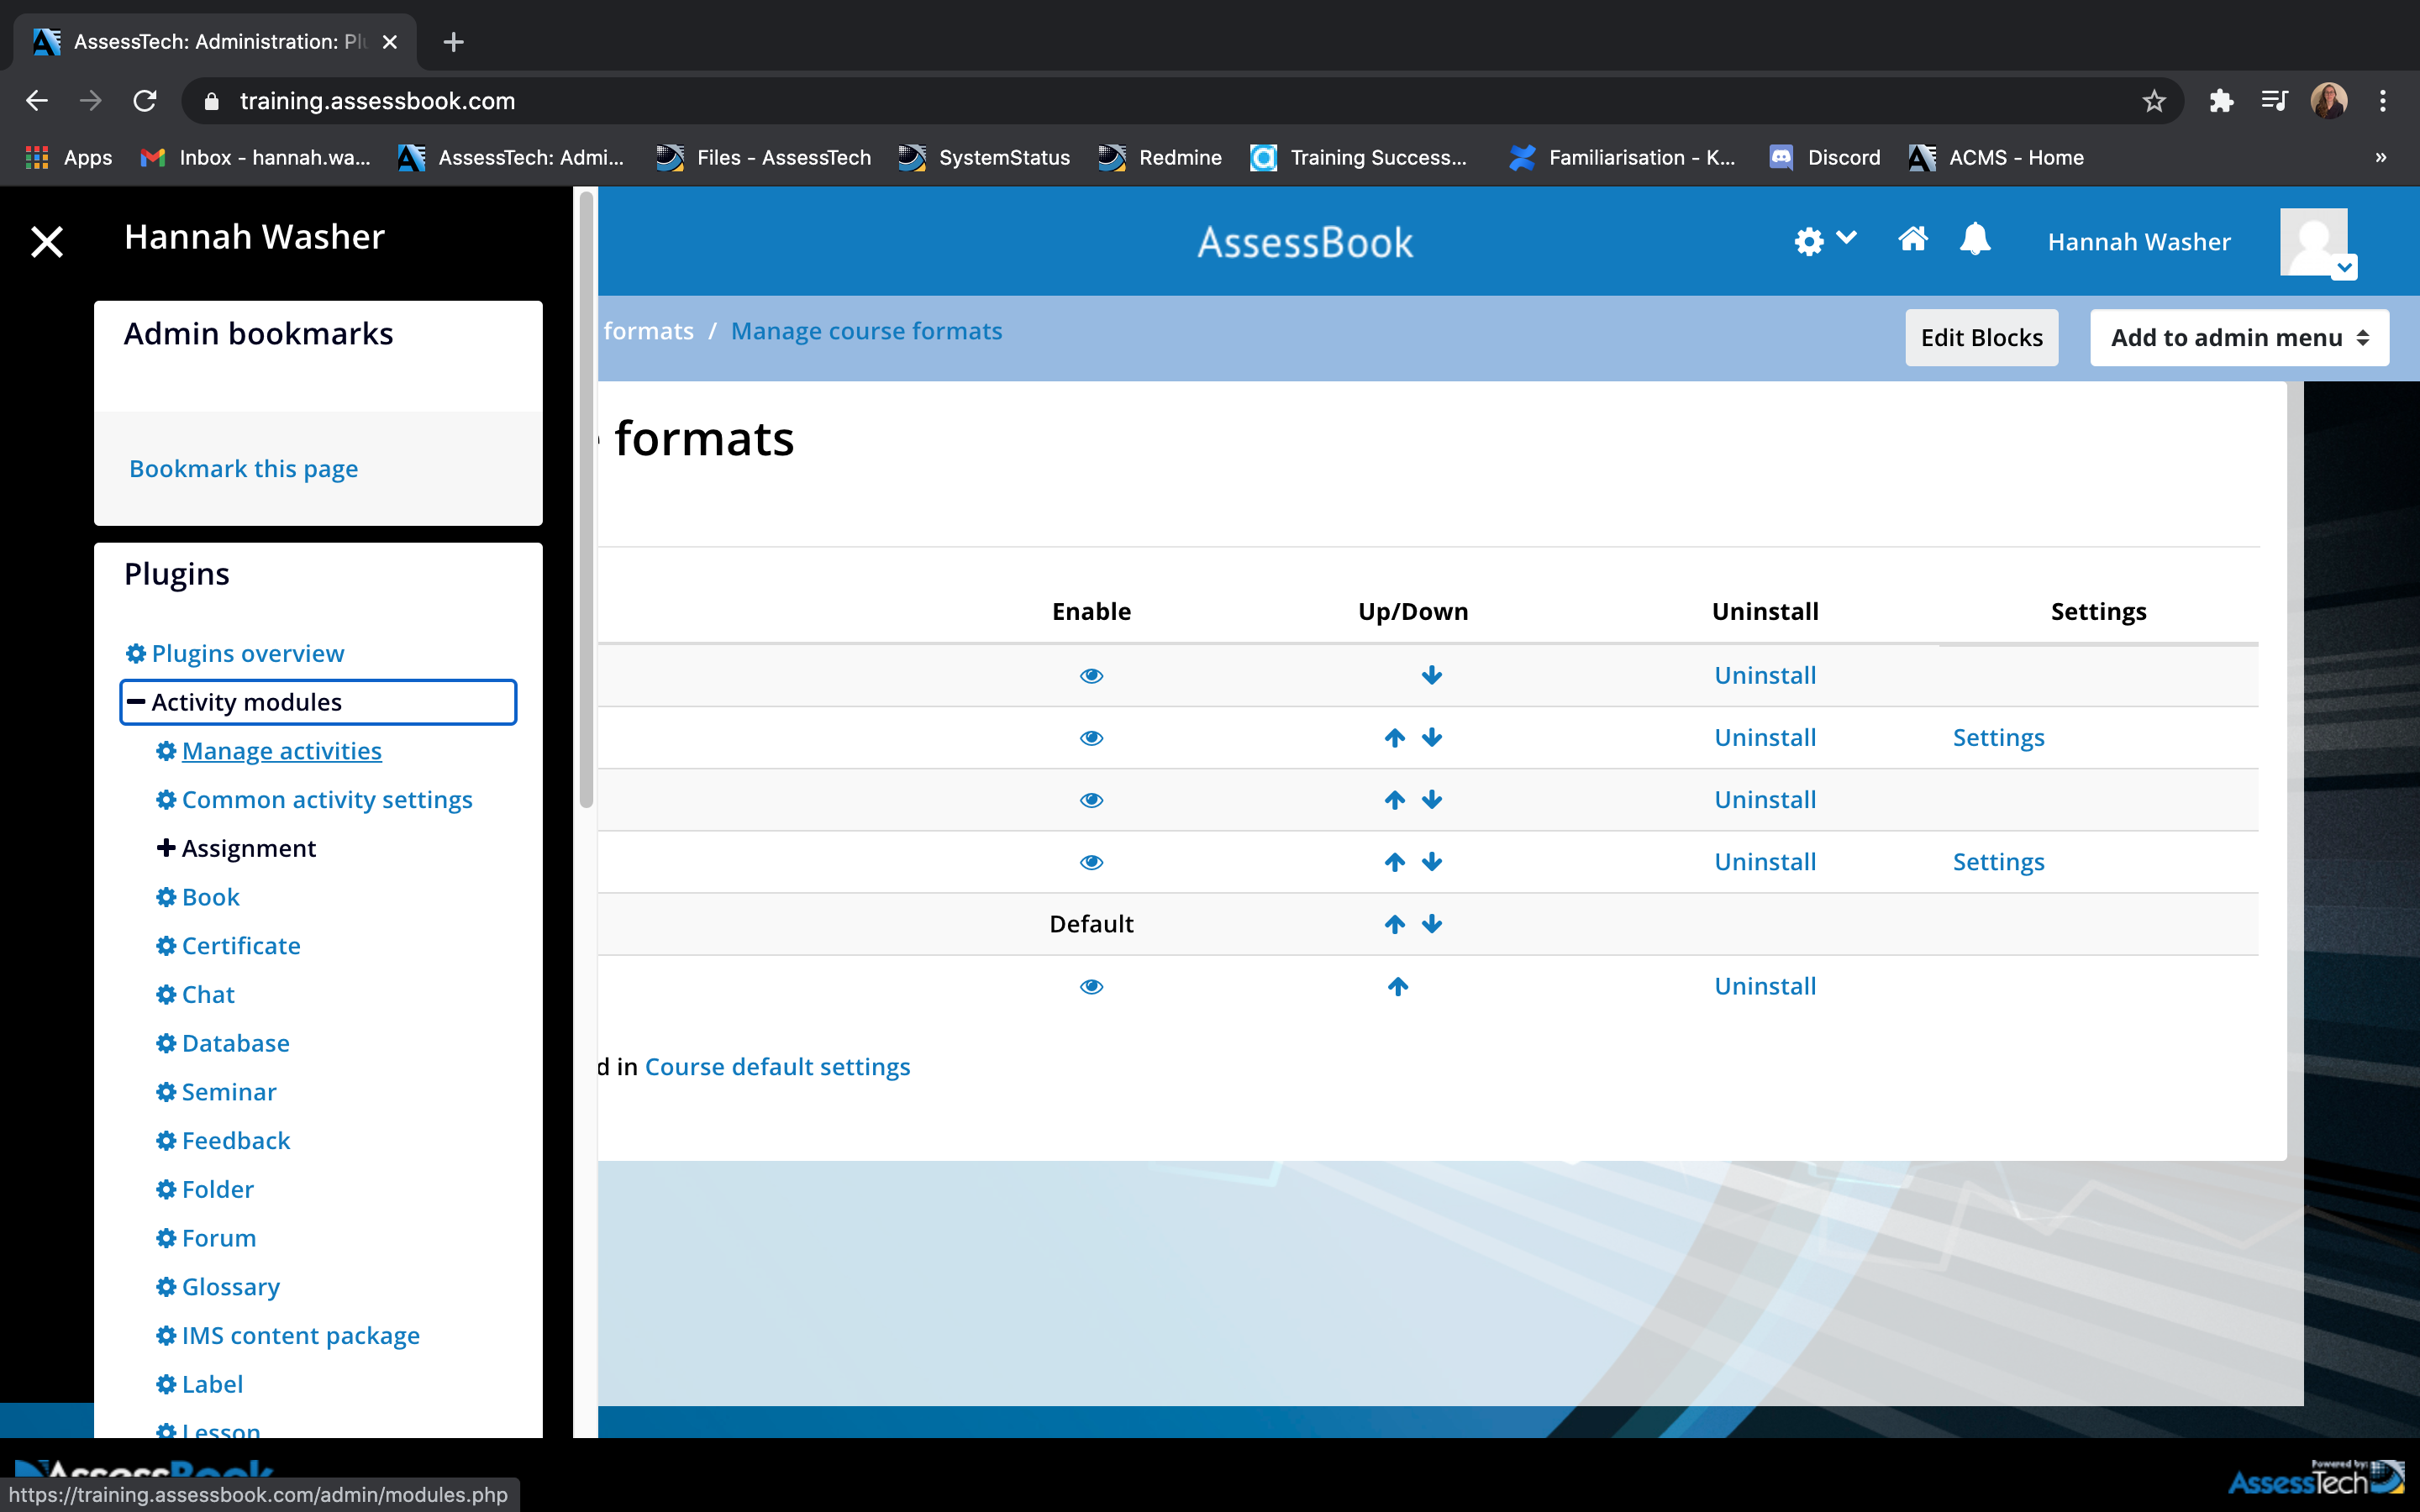Viewport: 2420px width, 1512px height.
Task: Open Settings for the second row format
Action: (x=1998, y=738)
